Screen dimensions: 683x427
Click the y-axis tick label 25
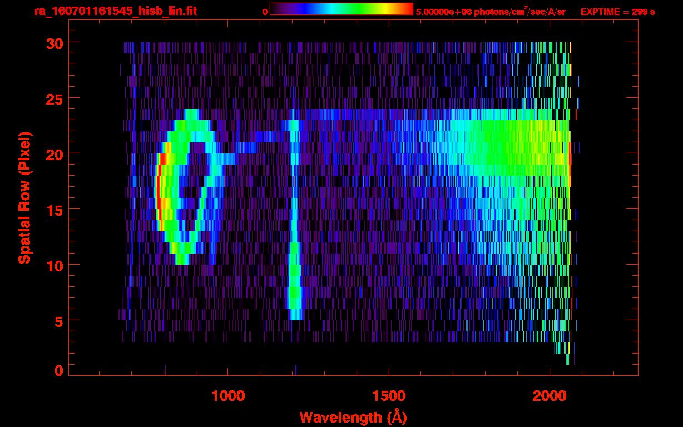pos(55,98)
